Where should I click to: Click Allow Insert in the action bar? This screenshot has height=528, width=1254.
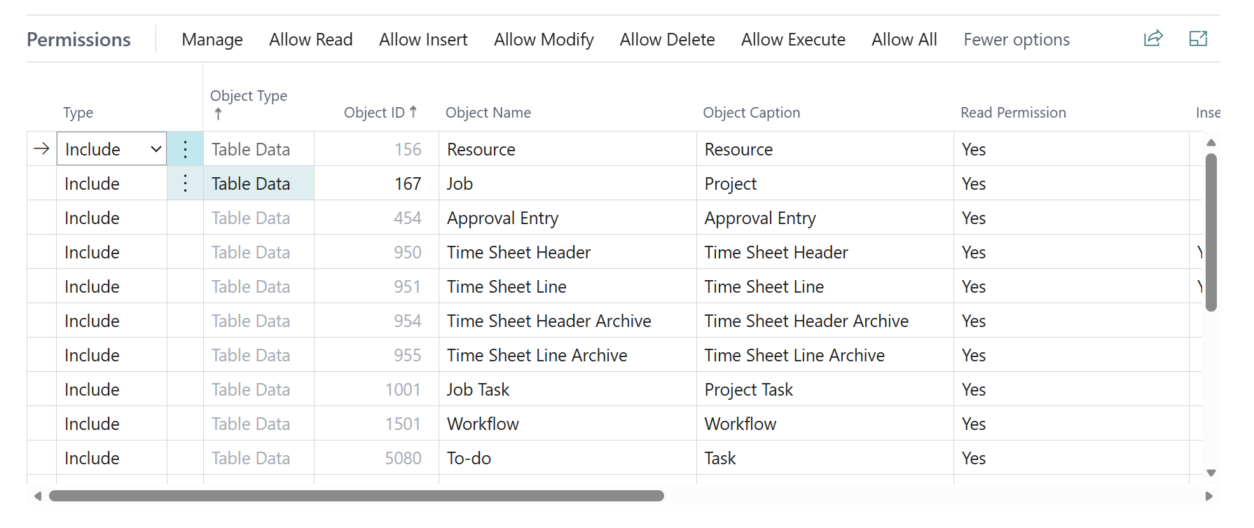coord(423,40)
